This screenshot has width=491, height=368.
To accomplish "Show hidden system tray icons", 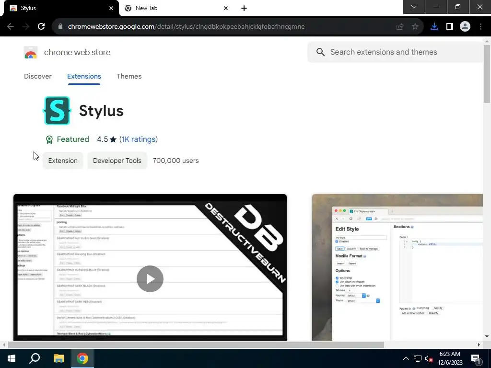I will 406,358.
